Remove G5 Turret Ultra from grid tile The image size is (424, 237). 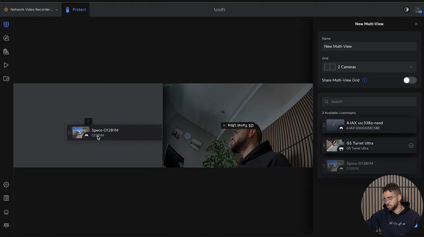[x=224, y=125]
